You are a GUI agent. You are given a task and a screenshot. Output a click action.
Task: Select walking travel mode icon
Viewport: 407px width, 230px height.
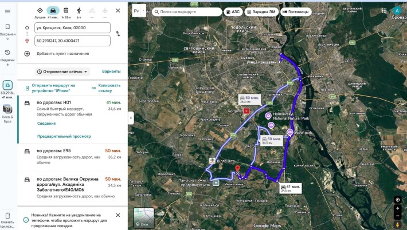click(79, 11)
